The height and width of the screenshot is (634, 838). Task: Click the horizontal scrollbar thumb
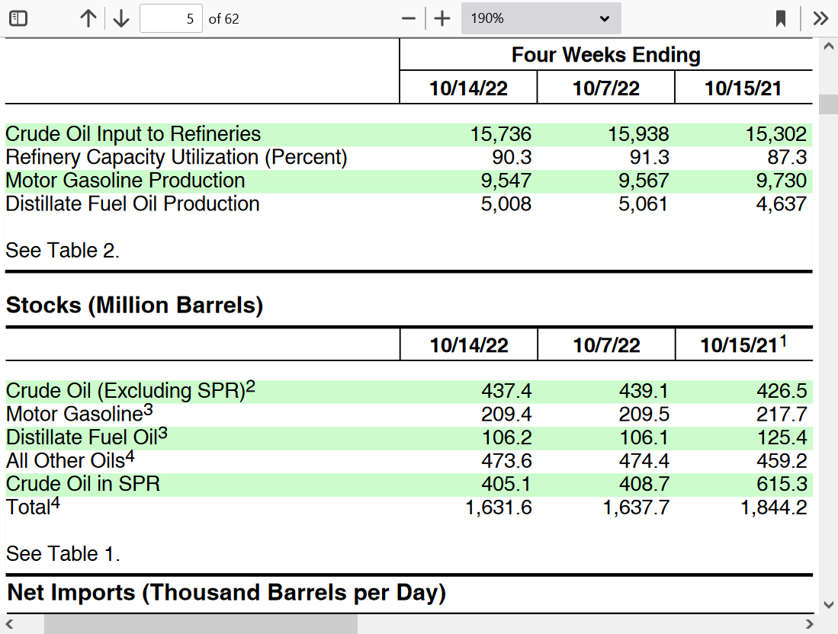200,624
